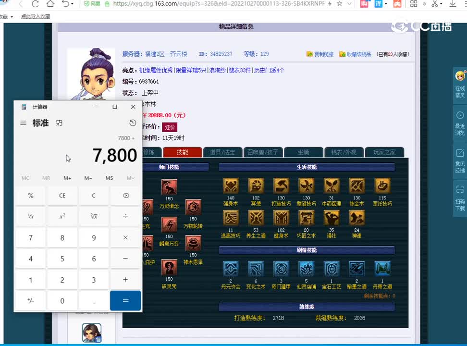Screen dimensions: 467x346
Task: Click the 中药医理 skill icon
Action: tap(332, 186)
